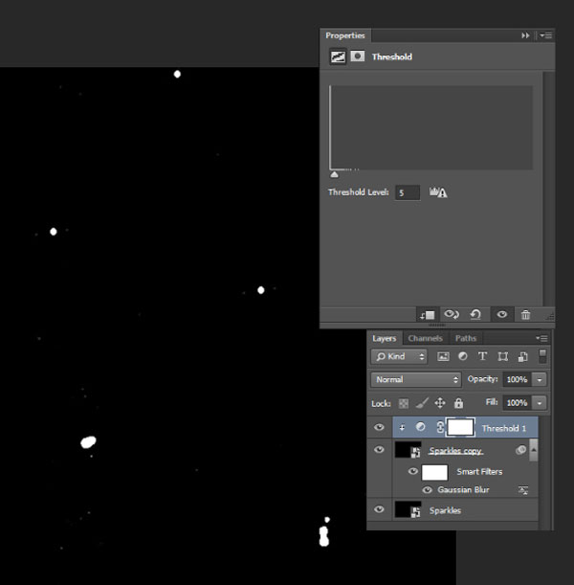574x585 pixels.
Task: Switch to the Properties tab
Action: pyautogui.click(x=345, y=35)
